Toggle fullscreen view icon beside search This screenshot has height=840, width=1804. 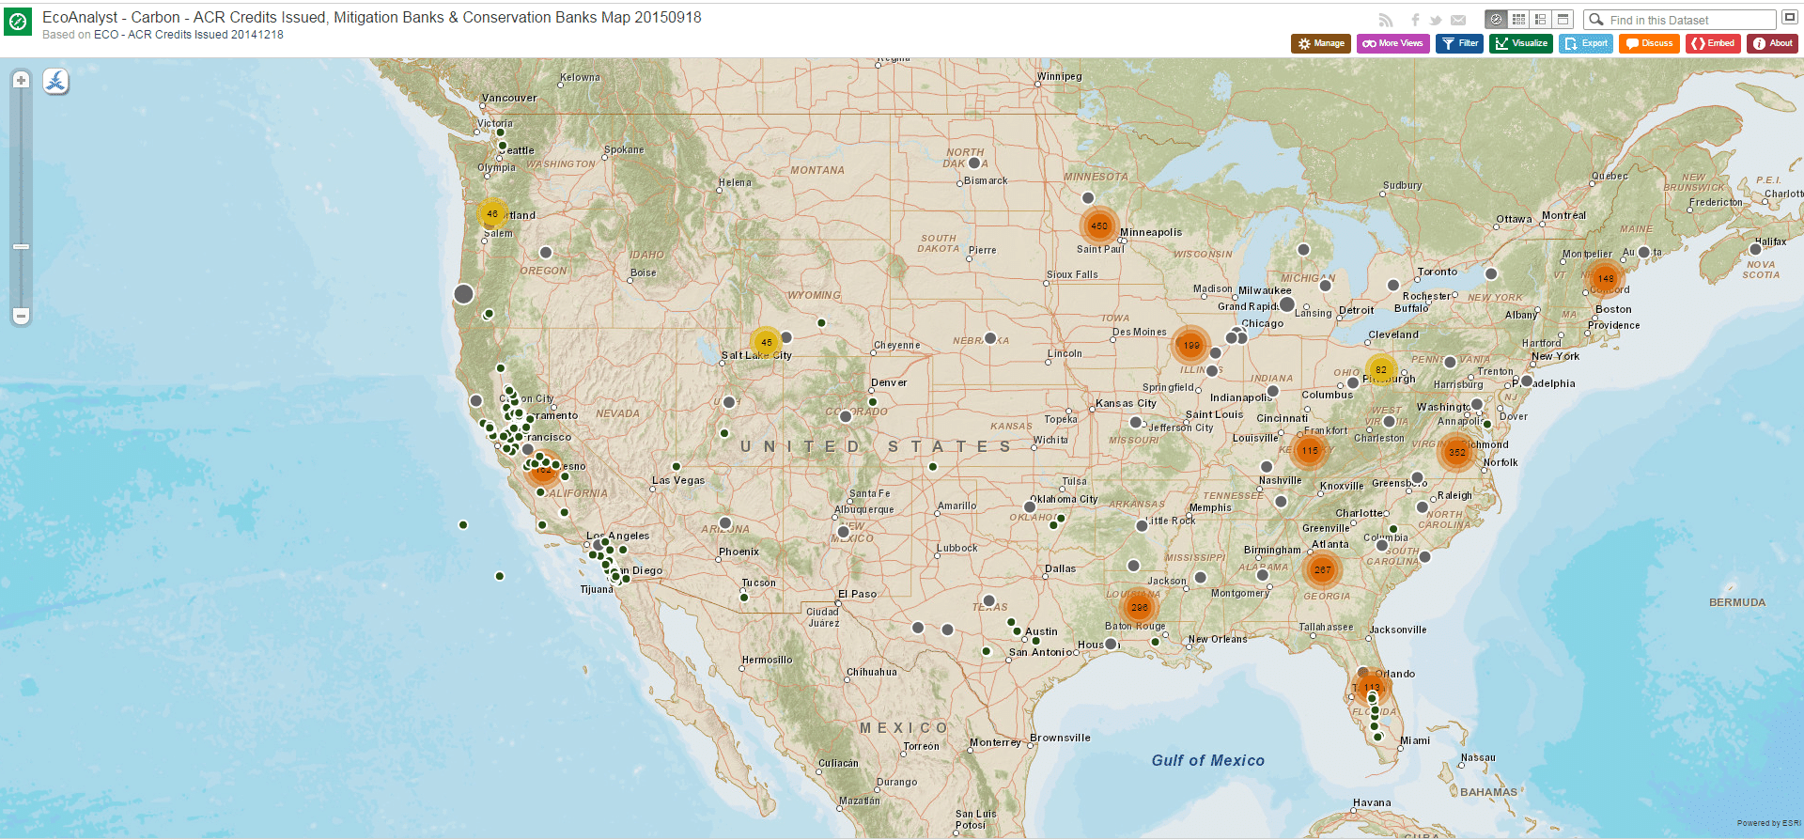(1789, 18)
